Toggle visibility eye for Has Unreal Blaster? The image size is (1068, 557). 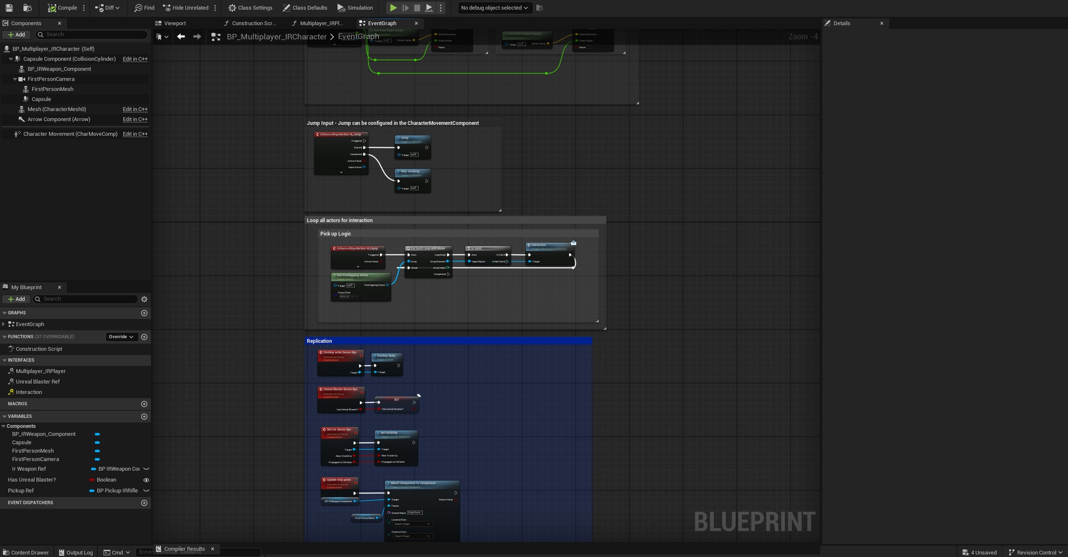click(x=146, y=480)
